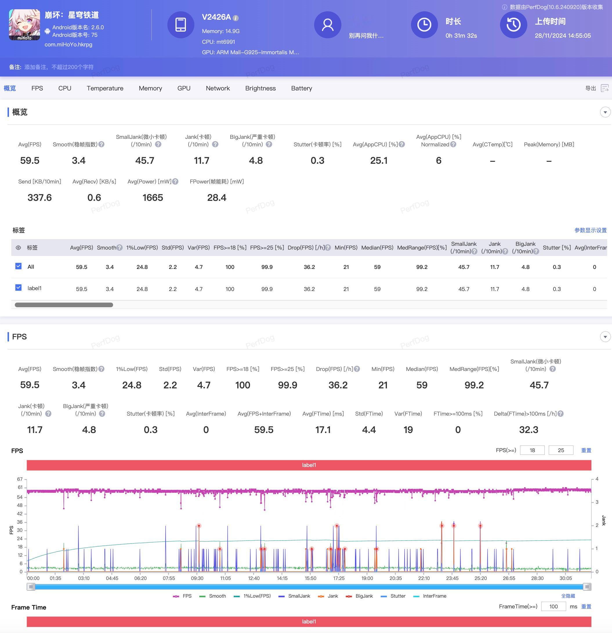This screenshot has width=612, height=633.
Task: Open the Network tab
Action: tap(218, 88)
